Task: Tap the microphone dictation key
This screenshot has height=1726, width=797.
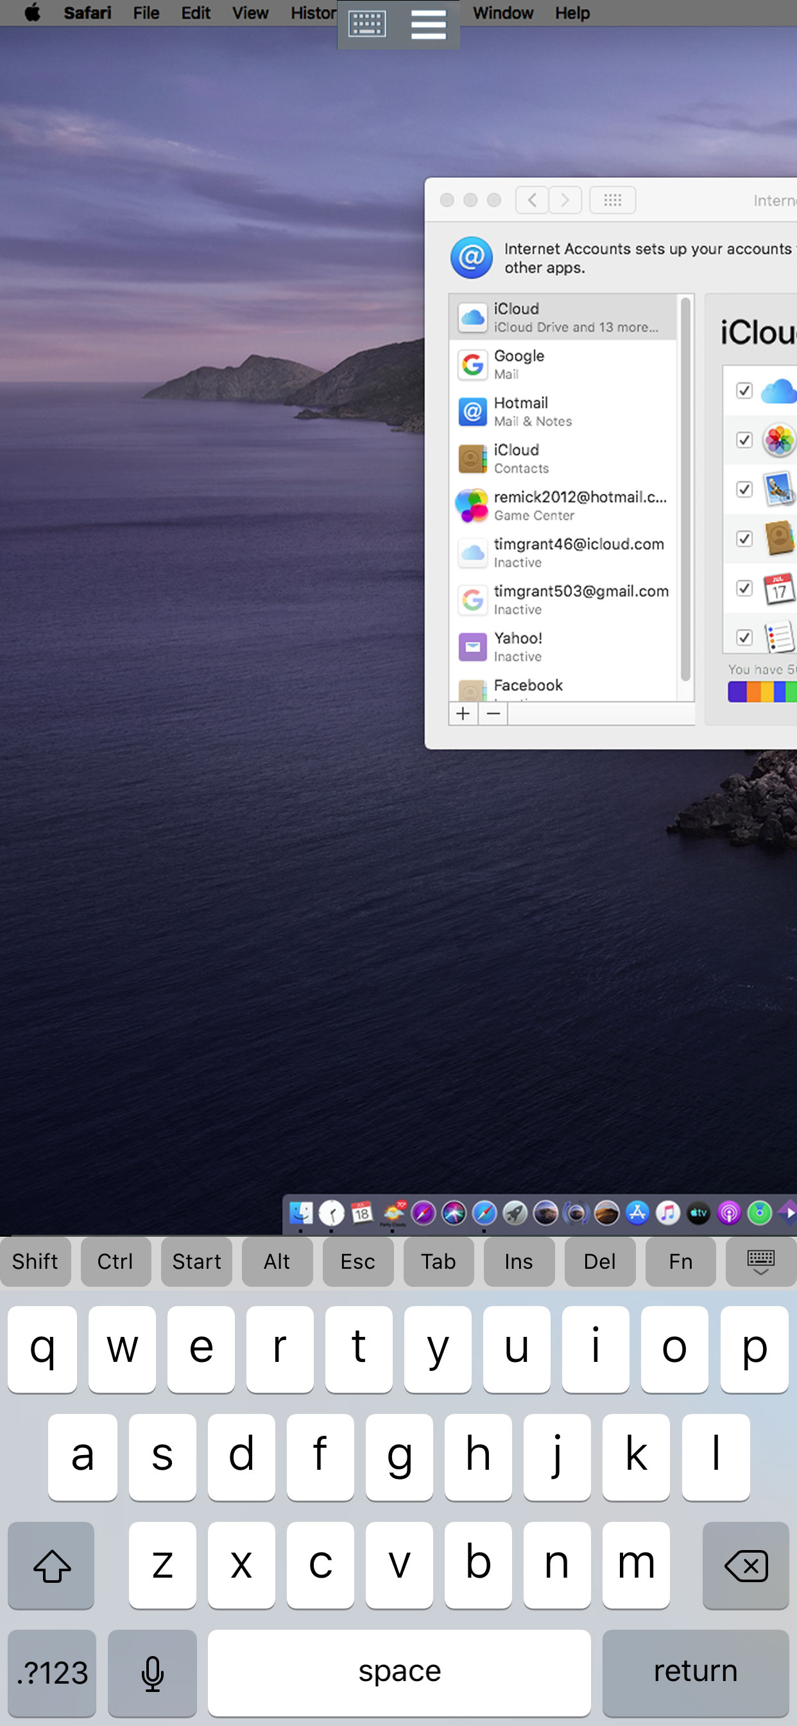Action: pyautogui.click(x=152, y=1673)
